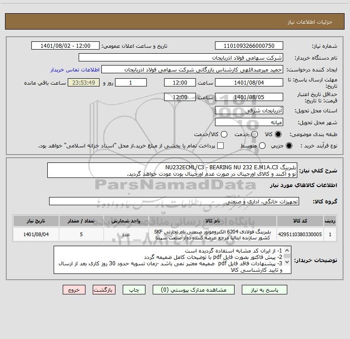Select the کالا/خدمت radio button
The image size is (350, 339).
click(x=224, y=134)
